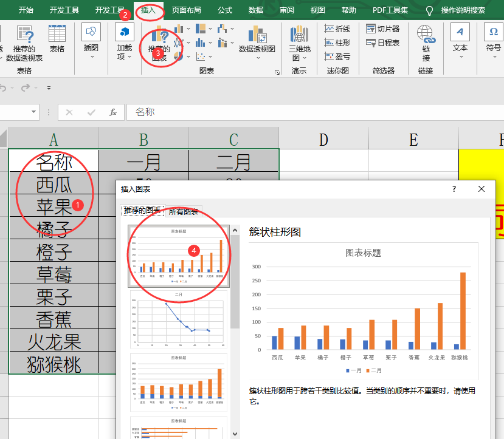Expand the waterfall chart dropdown arrow
The width and height of the screenshot is (504, 439).
coord(232,29)
